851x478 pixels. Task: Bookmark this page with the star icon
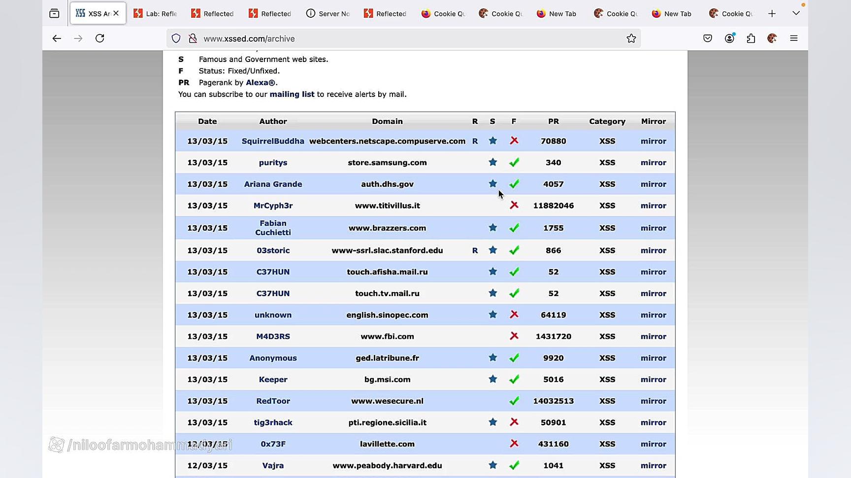point(631,38)
